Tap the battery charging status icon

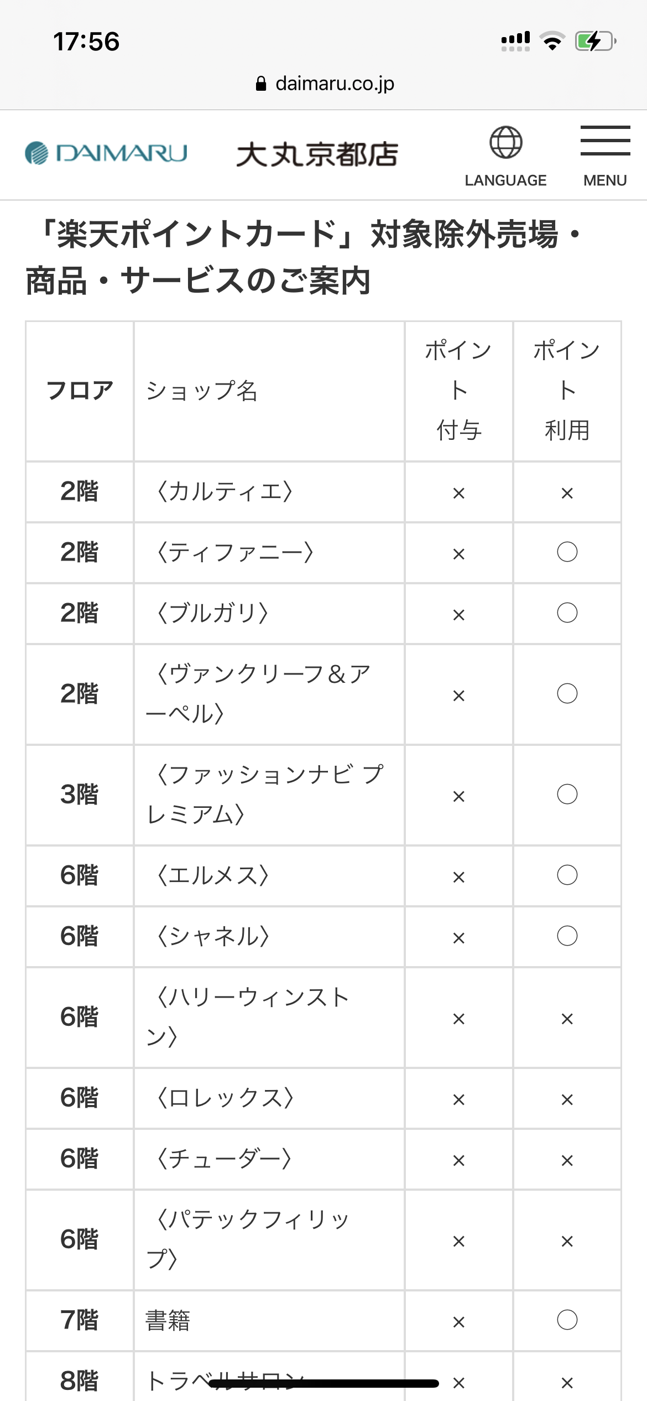596,41
